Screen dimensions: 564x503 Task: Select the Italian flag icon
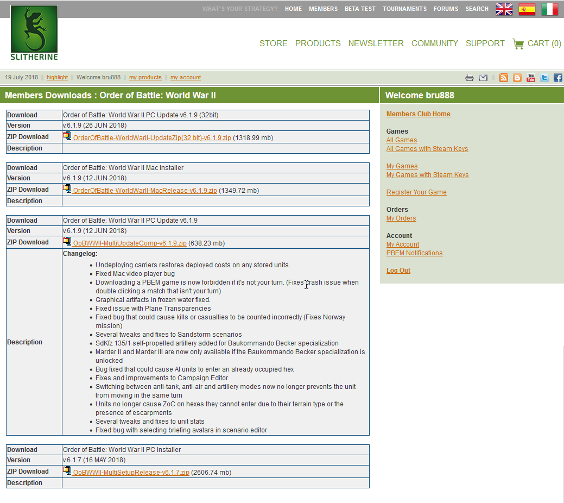tap(549, 9)
